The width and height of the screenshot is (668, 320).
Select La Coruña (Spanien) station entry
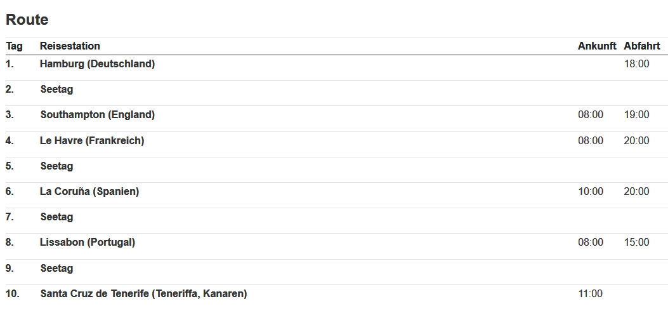(x=89, y=191)
